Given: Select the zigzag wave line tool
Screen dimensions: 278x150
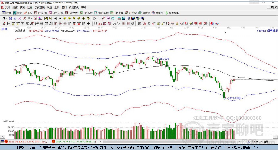Looking at the screenshot, I should point(119,24).
